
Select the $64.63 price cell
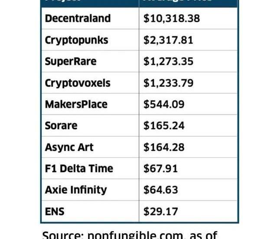tap(188, 190)
